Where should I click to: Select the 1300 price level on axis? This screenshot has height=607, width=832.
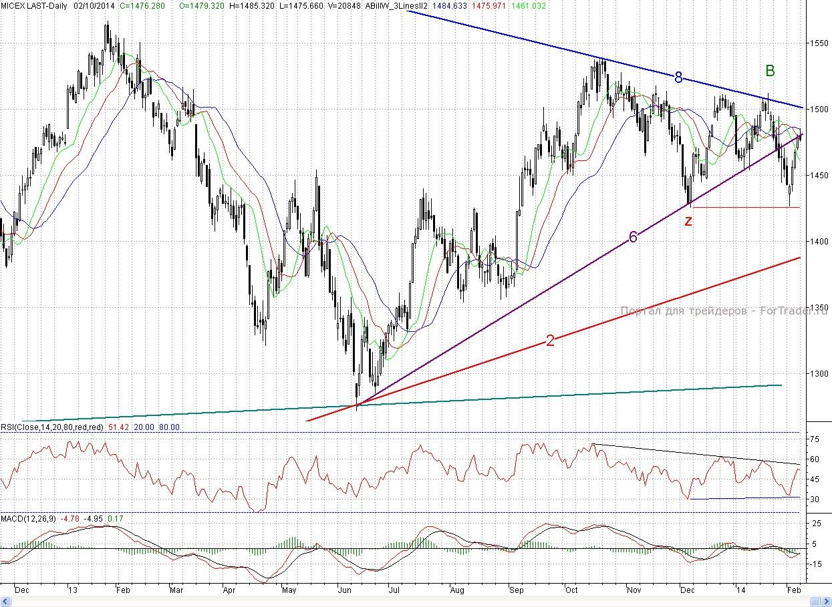(819, 373)
